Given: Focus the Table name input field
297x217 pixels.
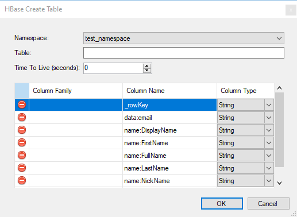Looking at the screenshot, I should click(184, 53).
